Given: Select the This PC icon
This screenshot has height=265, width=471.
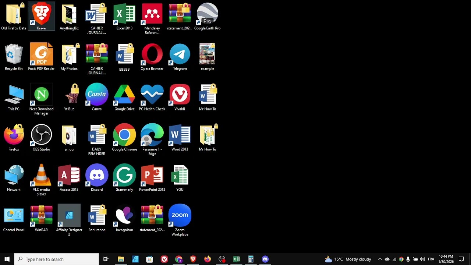Looking at the screenshot, I should coord(14,98).
